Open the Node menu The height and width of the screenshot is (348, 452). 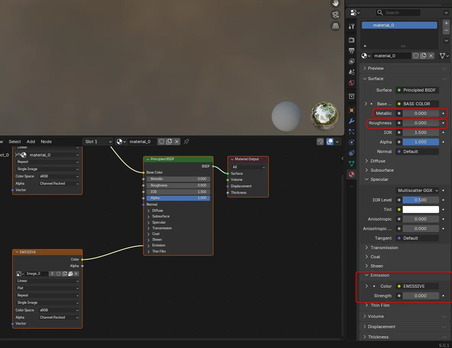coord(46,142)
